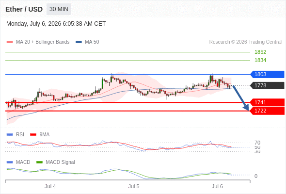This screenshot has width=286, height=194.
Task: Click the 30 MIN timeframe badge
Action: coord(59,9)
